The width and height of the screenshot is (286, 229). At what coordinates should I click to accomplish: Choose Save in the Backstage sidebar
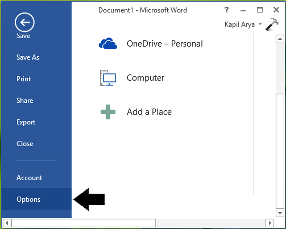tap(23, 36)
